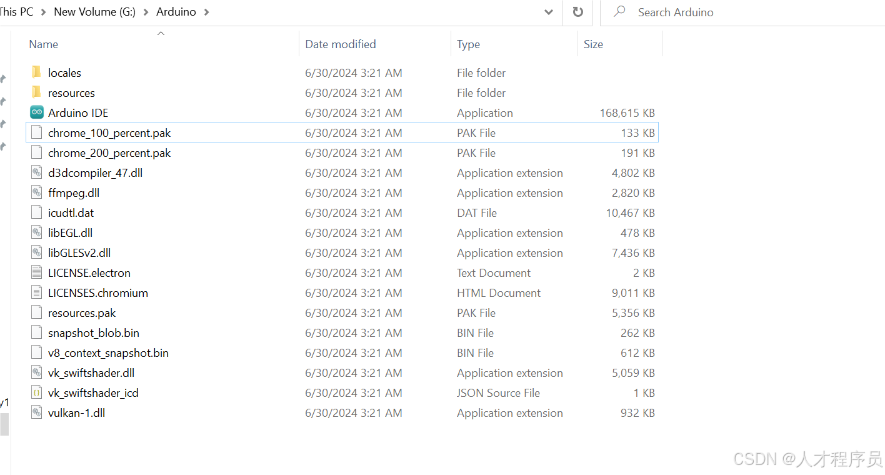Select the Arduino IDE file name
Image resolution: width=885 pixels, height=475 pixels.
click(x=78, y=113)
